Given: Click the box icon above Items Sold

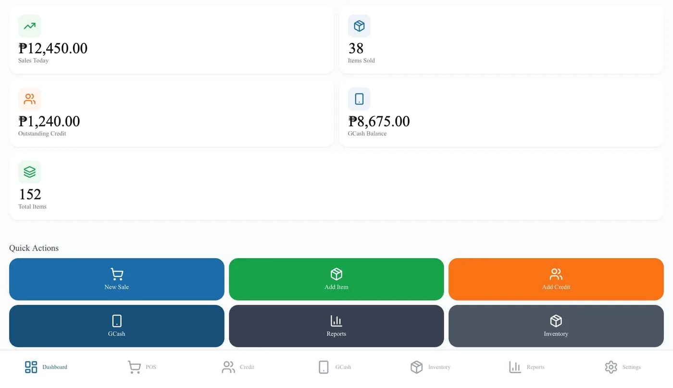Looking at the screenshot, I should (x=359, y=26).
